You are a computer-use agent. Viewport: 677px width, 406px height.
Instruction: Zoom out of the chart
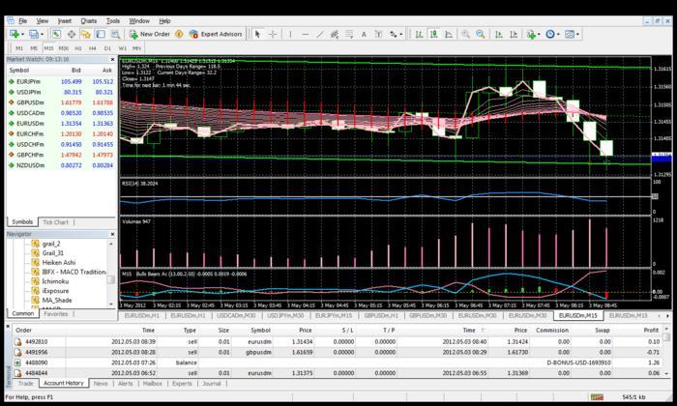tap(480, 34)
